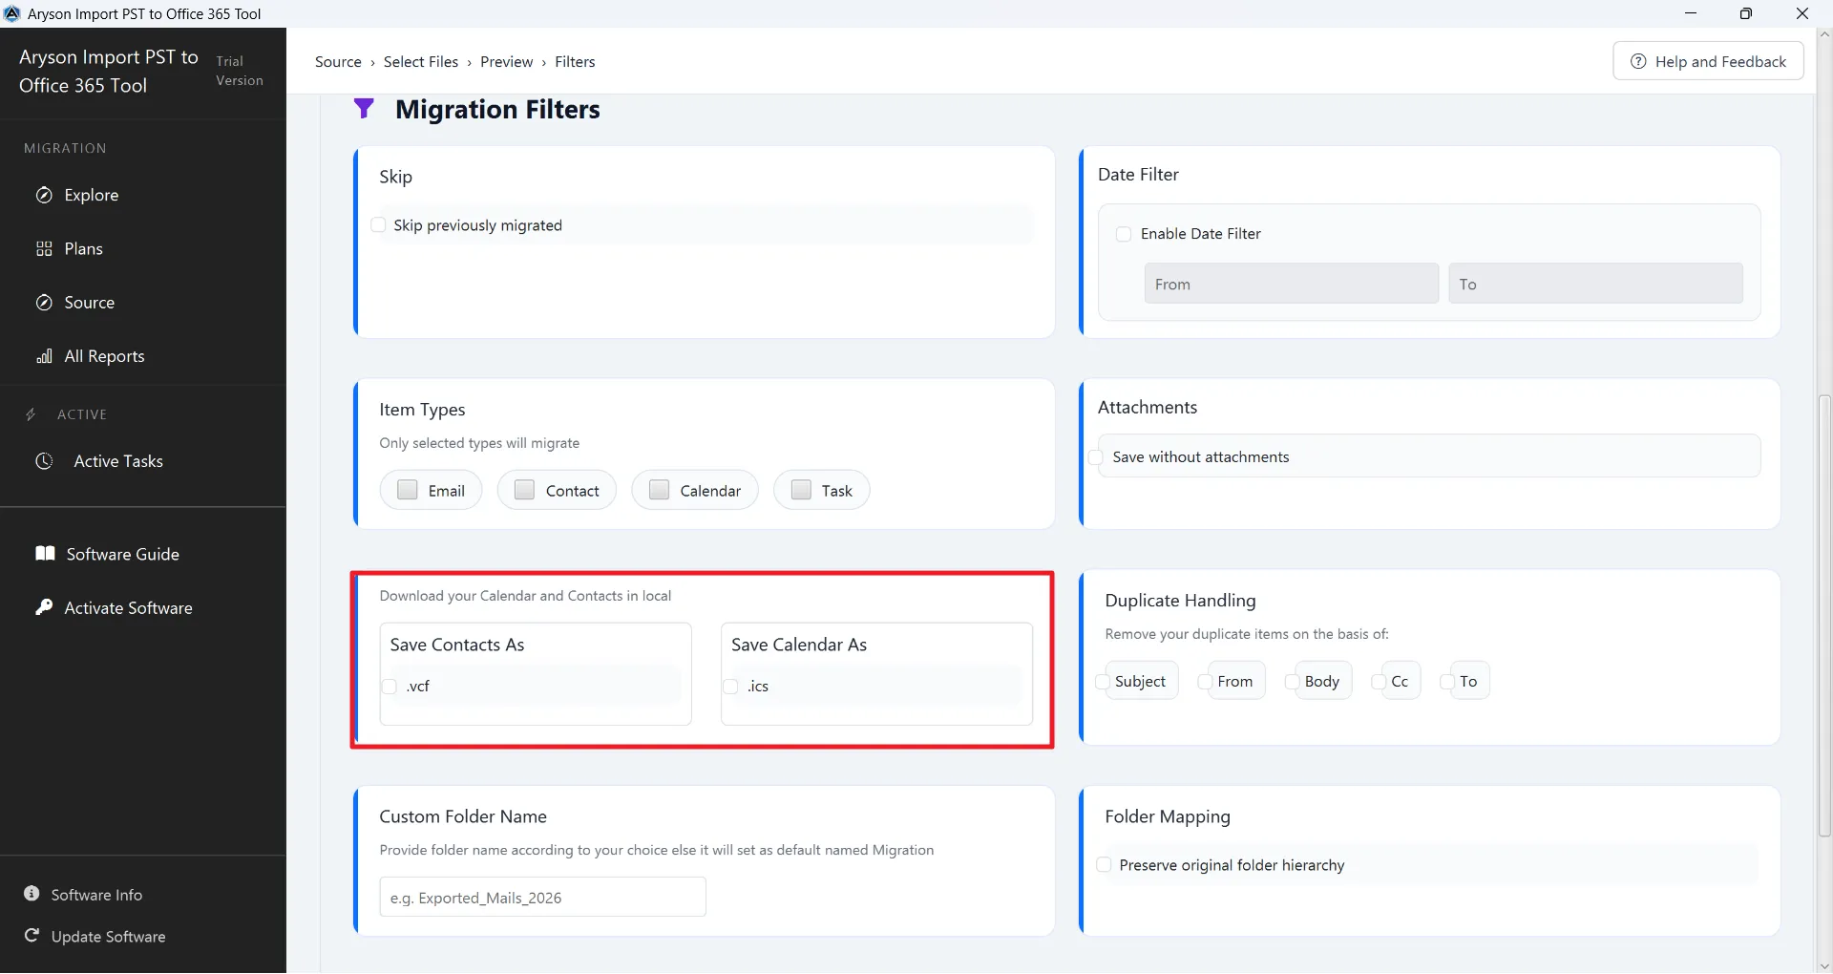The image size is (1833, 974).
Task: Click the Update Software refresh icon
Action: pyautogui.click(x=32, y=936)
